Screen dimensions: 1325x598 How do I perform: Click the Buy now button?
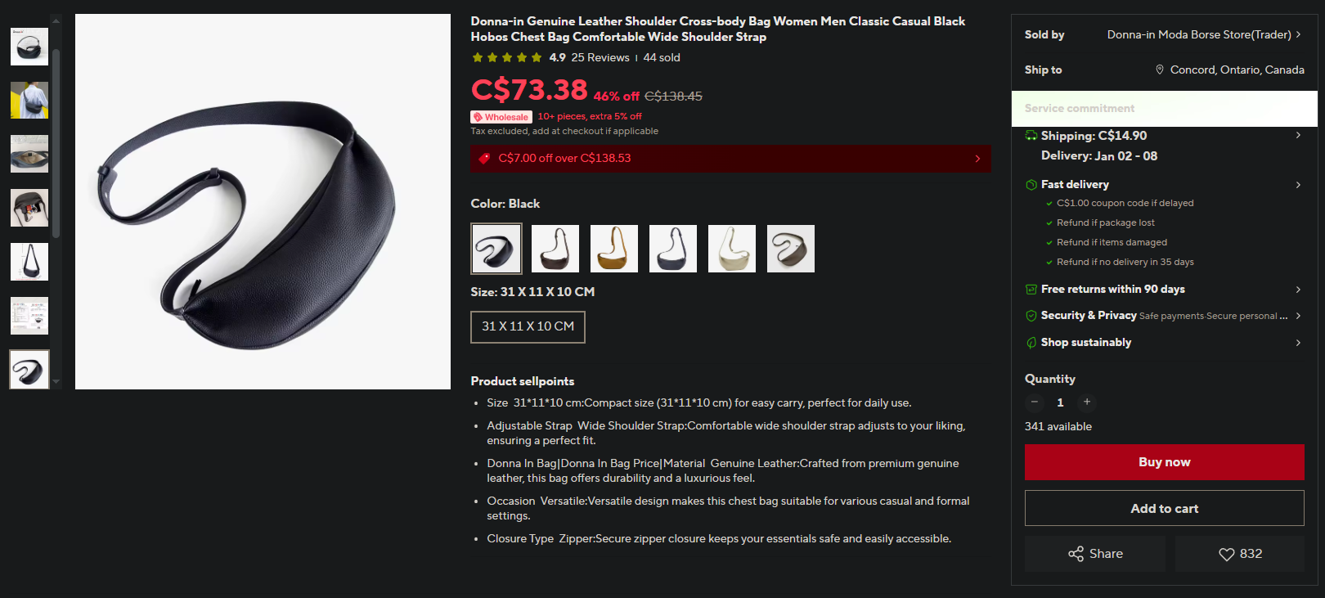coord(1165,462)
